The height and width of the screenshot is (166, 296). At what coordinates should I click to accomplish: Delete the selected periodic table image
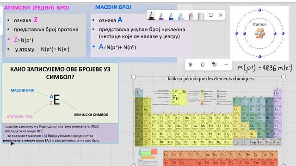click(191, 65)
